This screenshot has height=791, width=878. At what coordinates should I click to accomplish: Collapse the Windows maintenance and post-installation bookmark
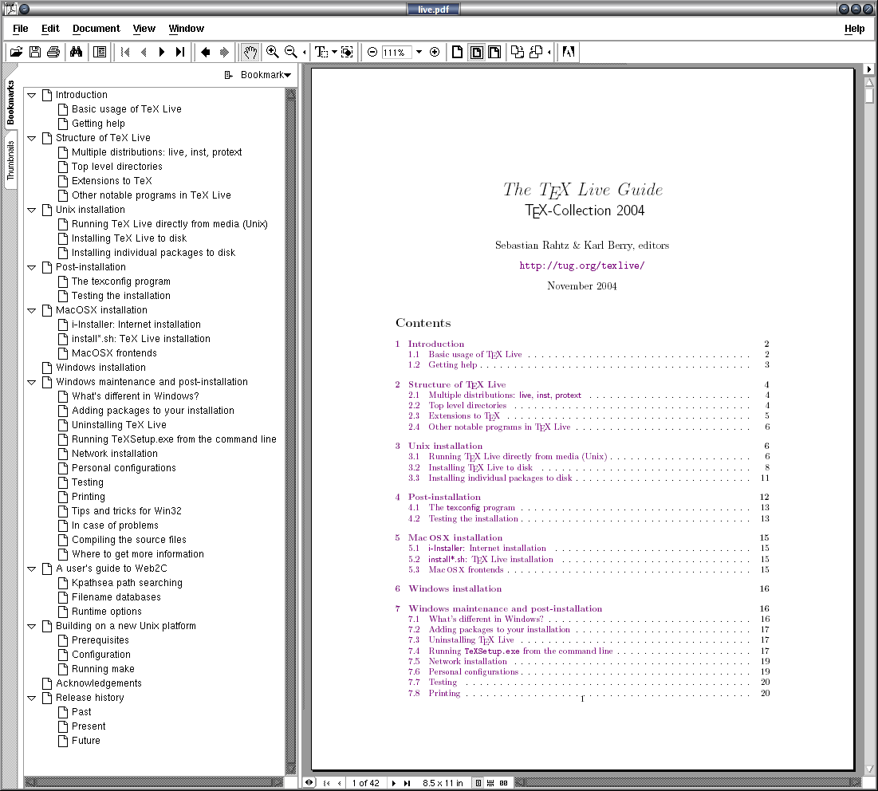32,382
